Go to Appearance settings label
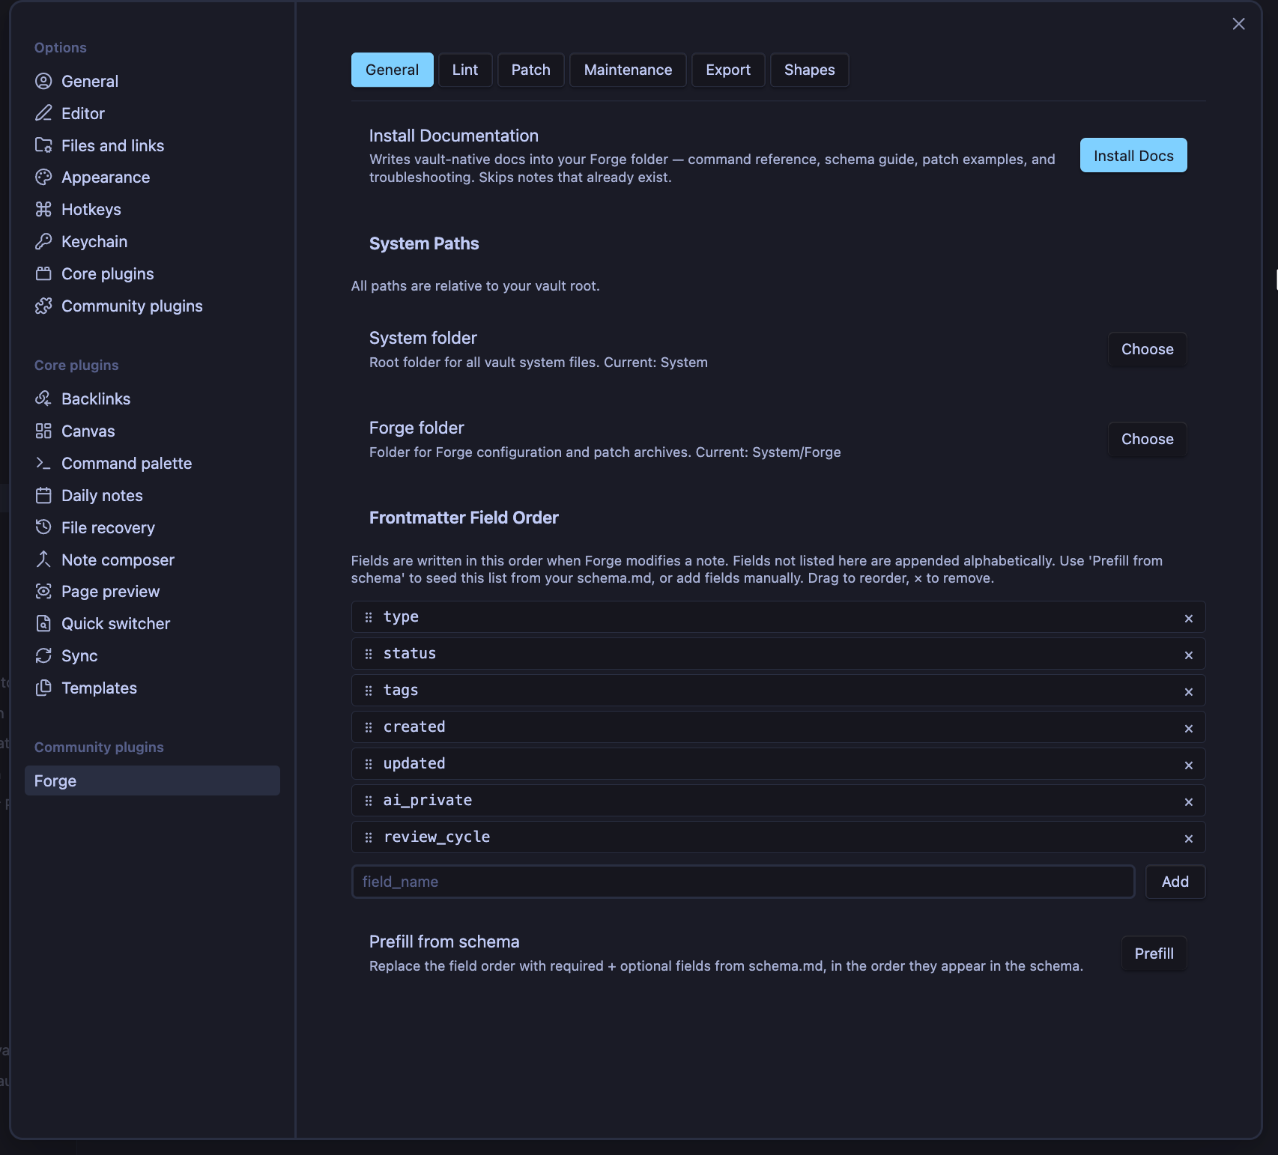The width and height of the screenshot is (1278, 1155). 106,177
